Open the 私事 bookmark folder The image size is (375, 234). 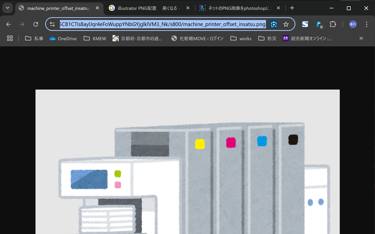[34, 38]
